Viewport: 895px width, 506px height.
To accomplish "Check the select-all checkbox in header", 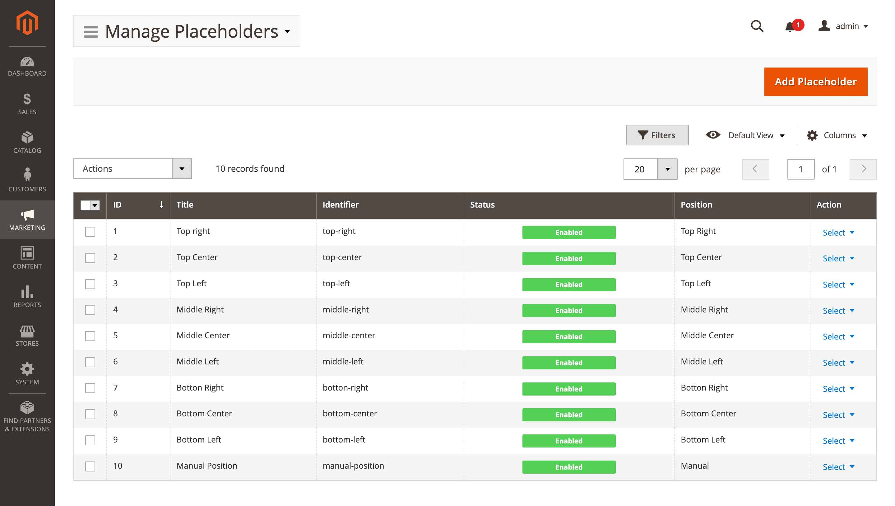I will pyautogui.click(x=86, y=205).
